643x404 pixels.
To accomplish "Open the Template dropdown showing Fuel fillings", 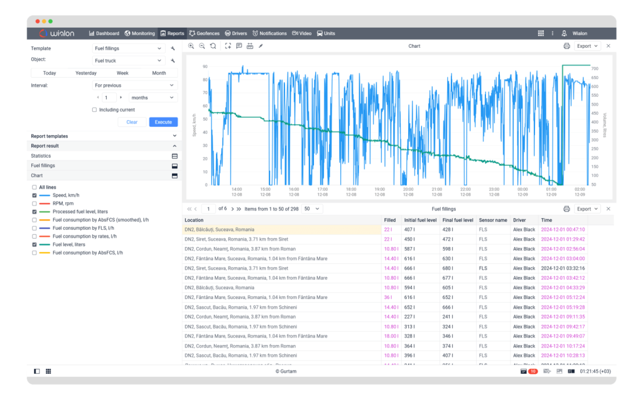I will tap(128, 48).
